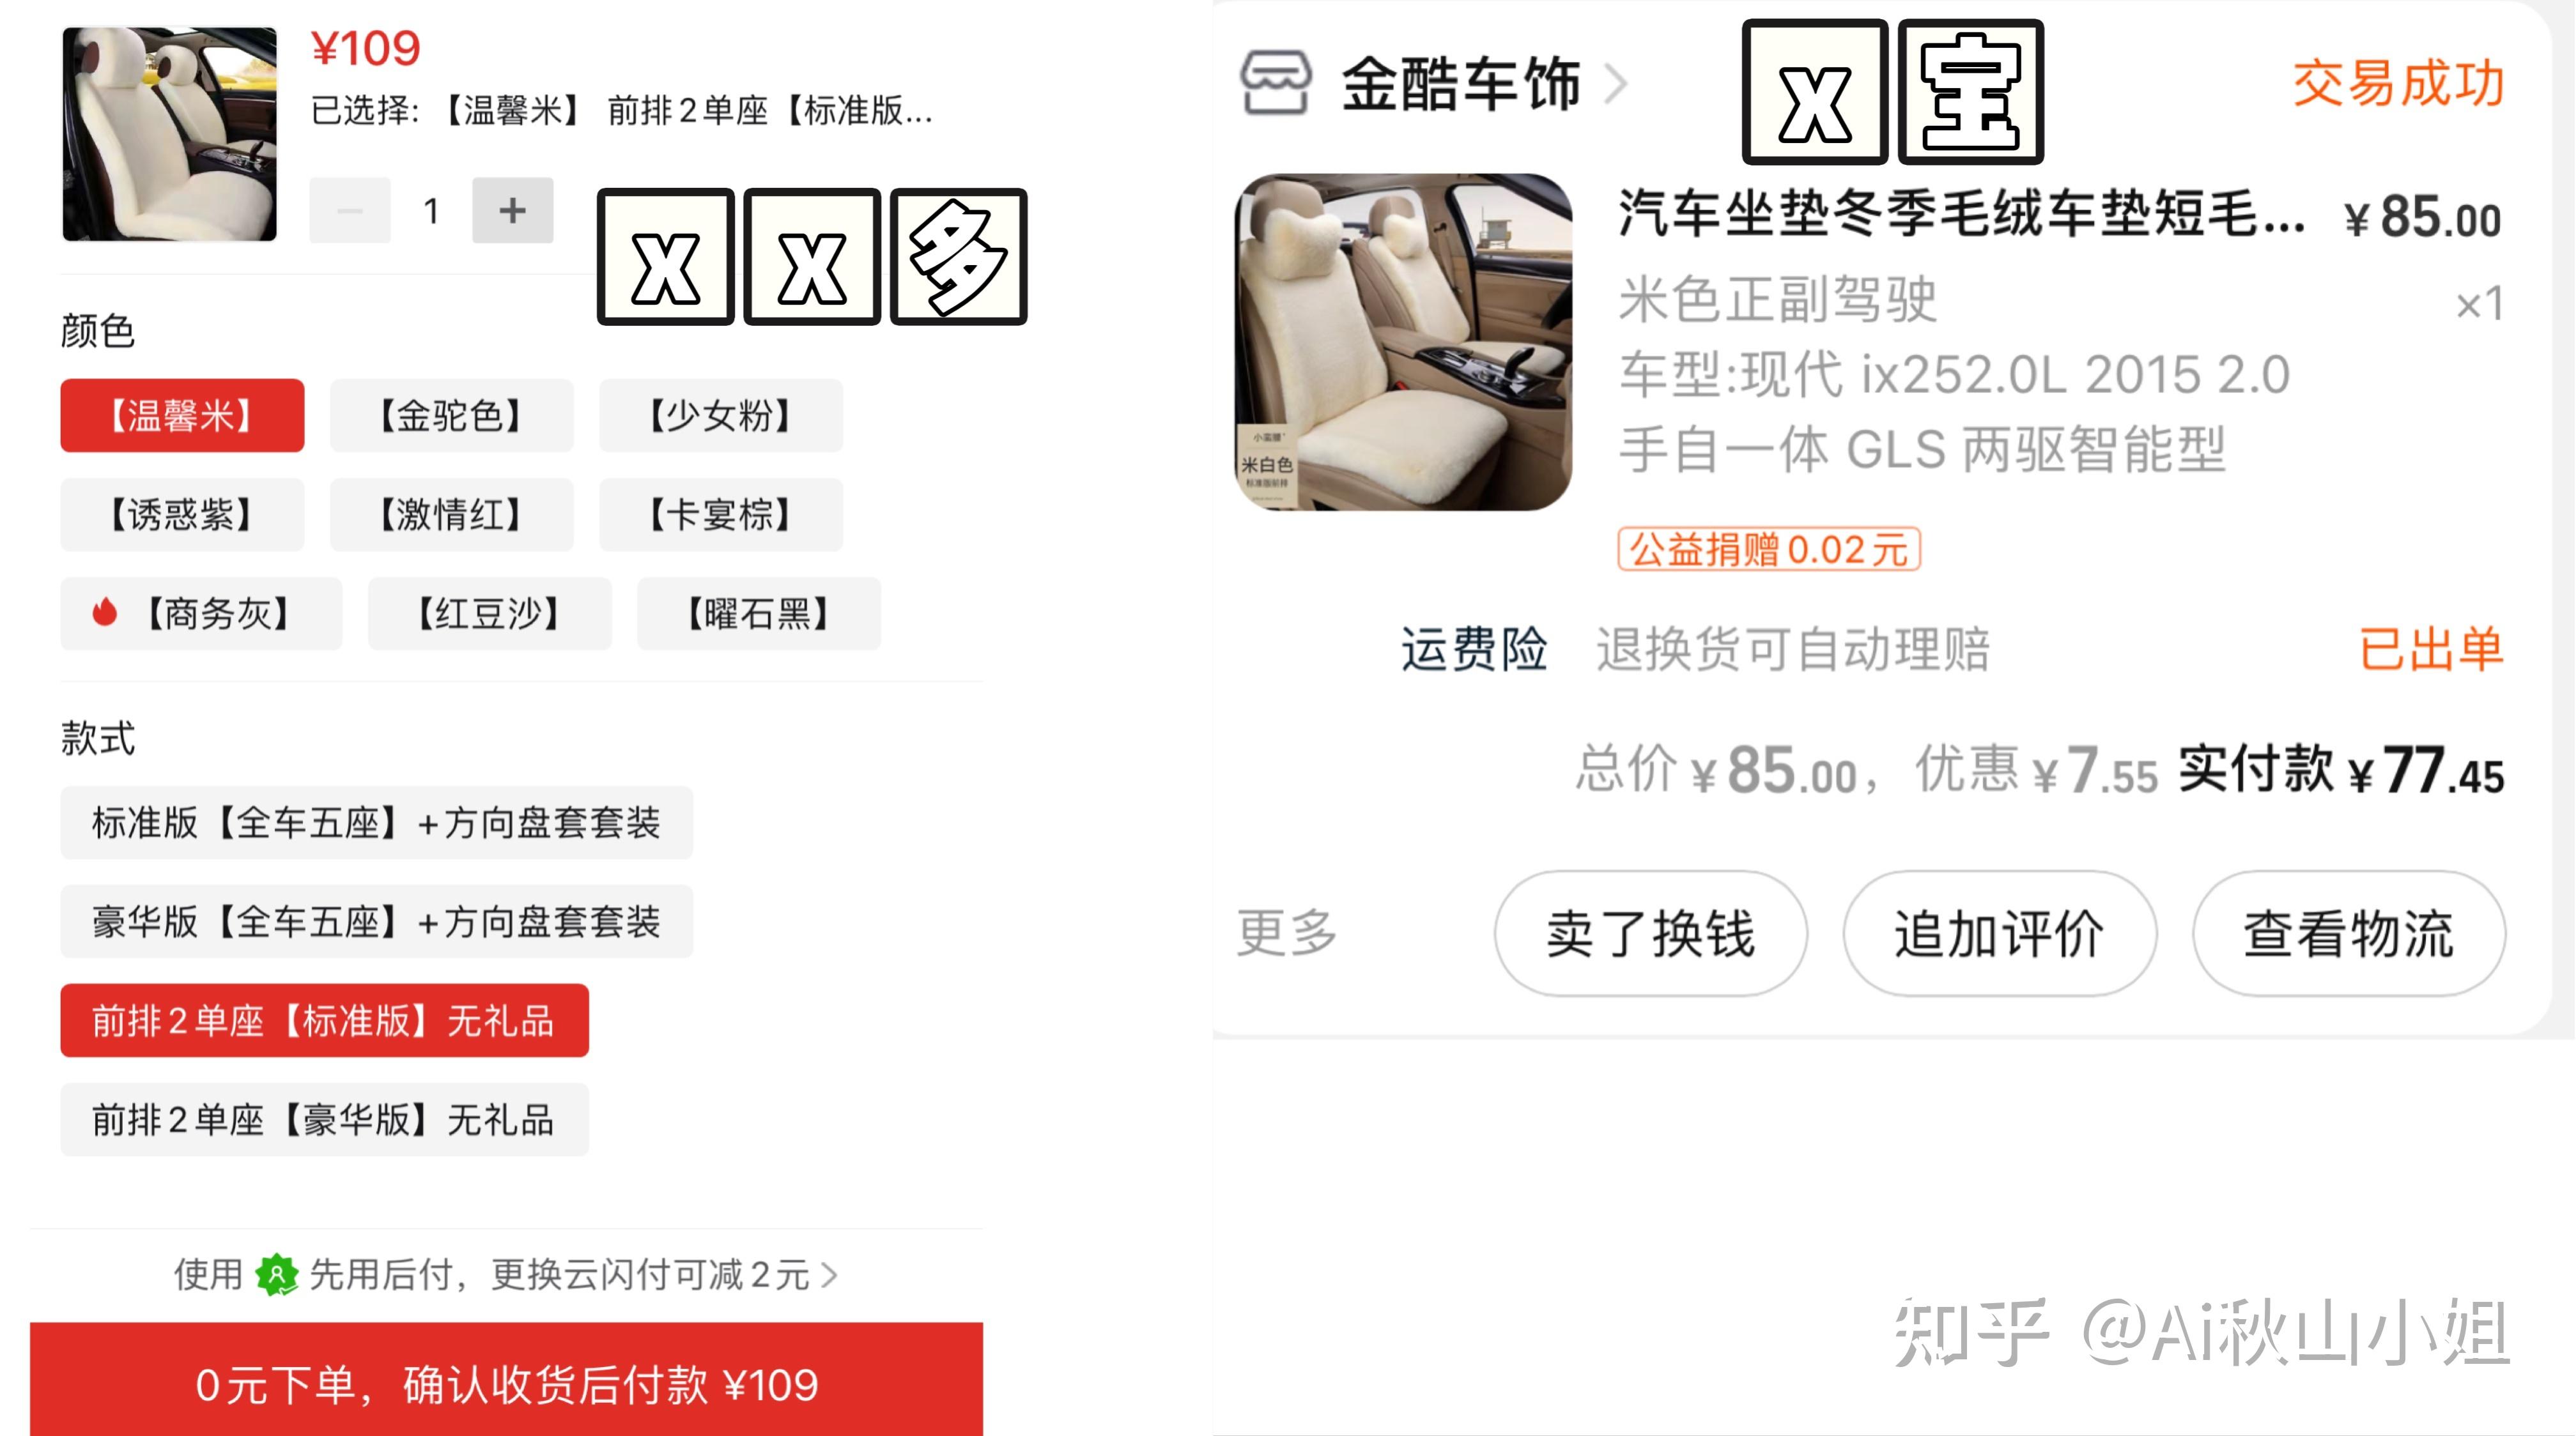Screen dimensions: 2576x1436
Task: Expand the 云闪付 discount chevron
Action: (829, 1275)
